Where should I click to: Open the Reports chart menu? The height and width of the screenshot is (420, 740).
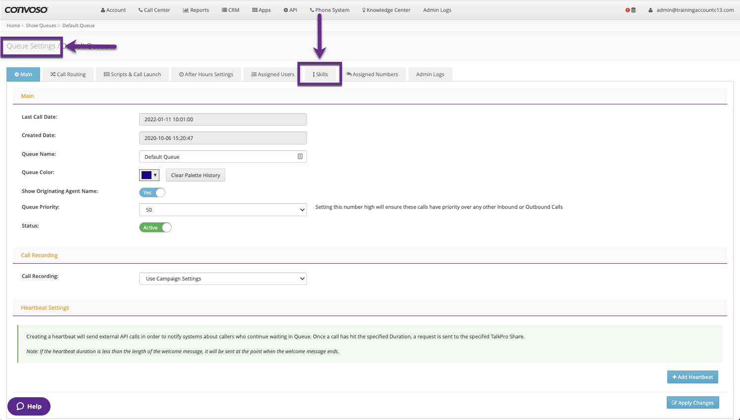pyautogui.click(x=196, y=10)
